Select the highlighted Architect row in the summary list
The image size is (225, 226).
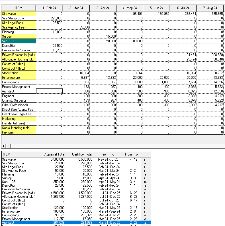coord(76,223)
